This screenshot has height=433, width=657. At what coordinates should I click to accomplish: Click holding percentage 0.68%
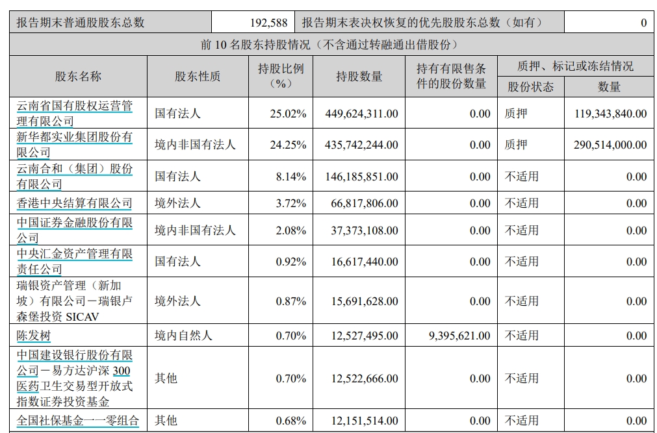pyautogui.click(x=290, y=421)
